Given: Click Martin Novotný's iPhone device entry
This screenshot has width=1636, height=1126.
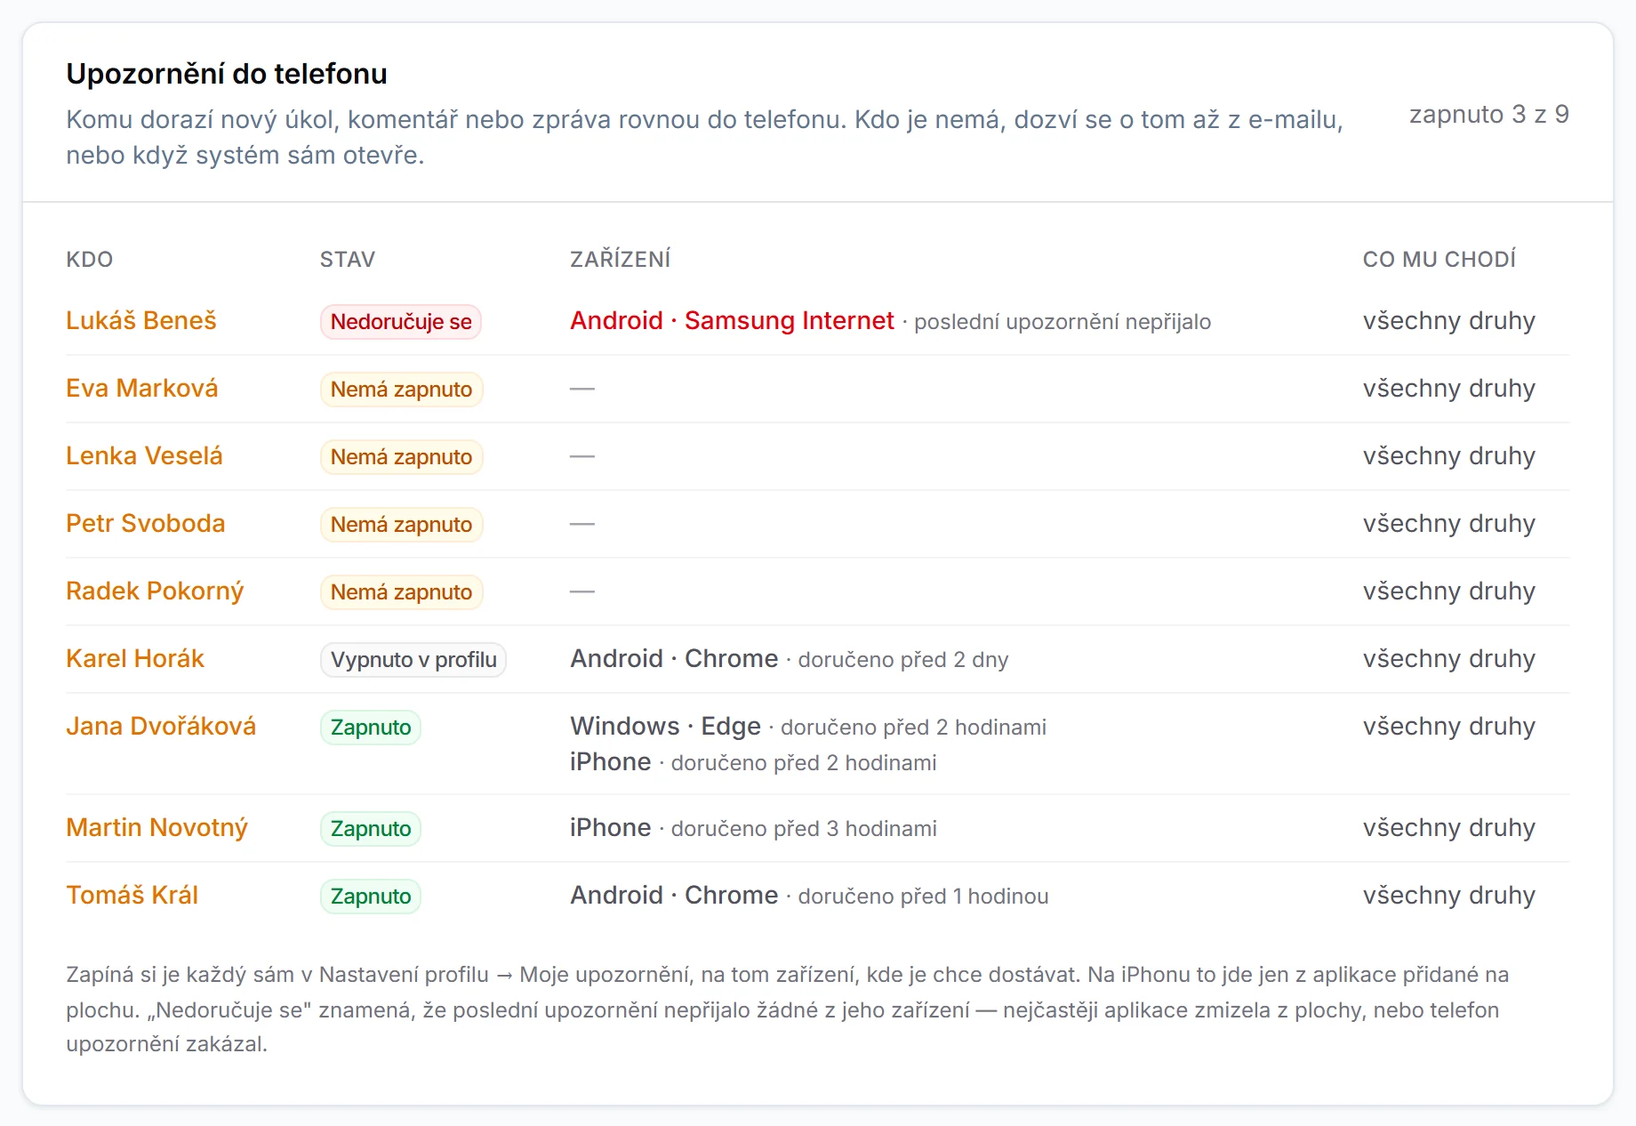Looking at the screenshot, I should pyautogui.click(x=611, y=828).
